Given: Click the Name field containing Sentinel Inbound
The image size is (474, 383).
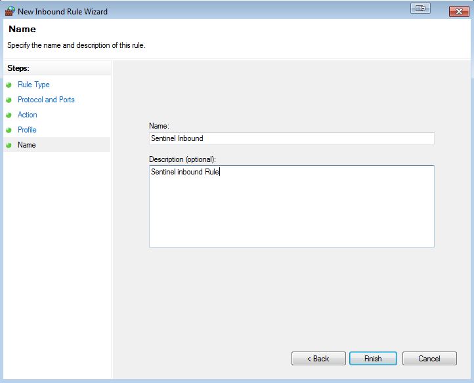Looking at the screenshot, I should click(291, 138).
